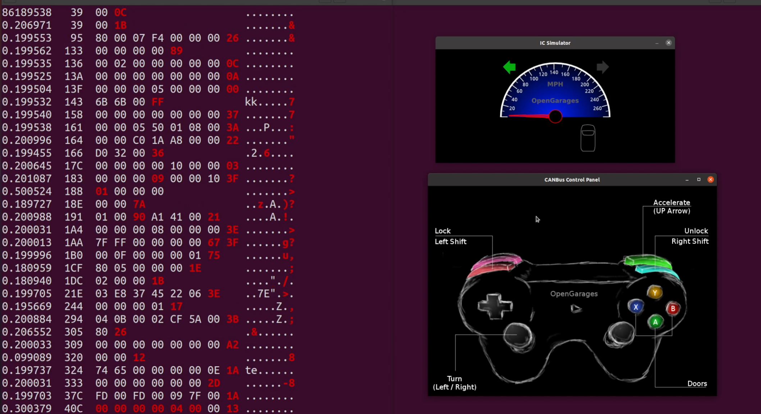The height and width of the screenshot is (414, 761).
Task: Click the CAN ID 294 row
Action: (x=148, y=319)
